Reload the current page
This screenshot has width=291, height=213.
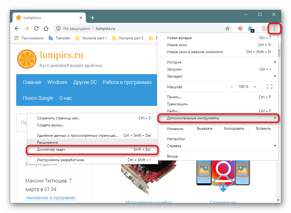pos(36,28)
